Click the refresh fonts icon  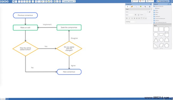(x=150, y=12)
